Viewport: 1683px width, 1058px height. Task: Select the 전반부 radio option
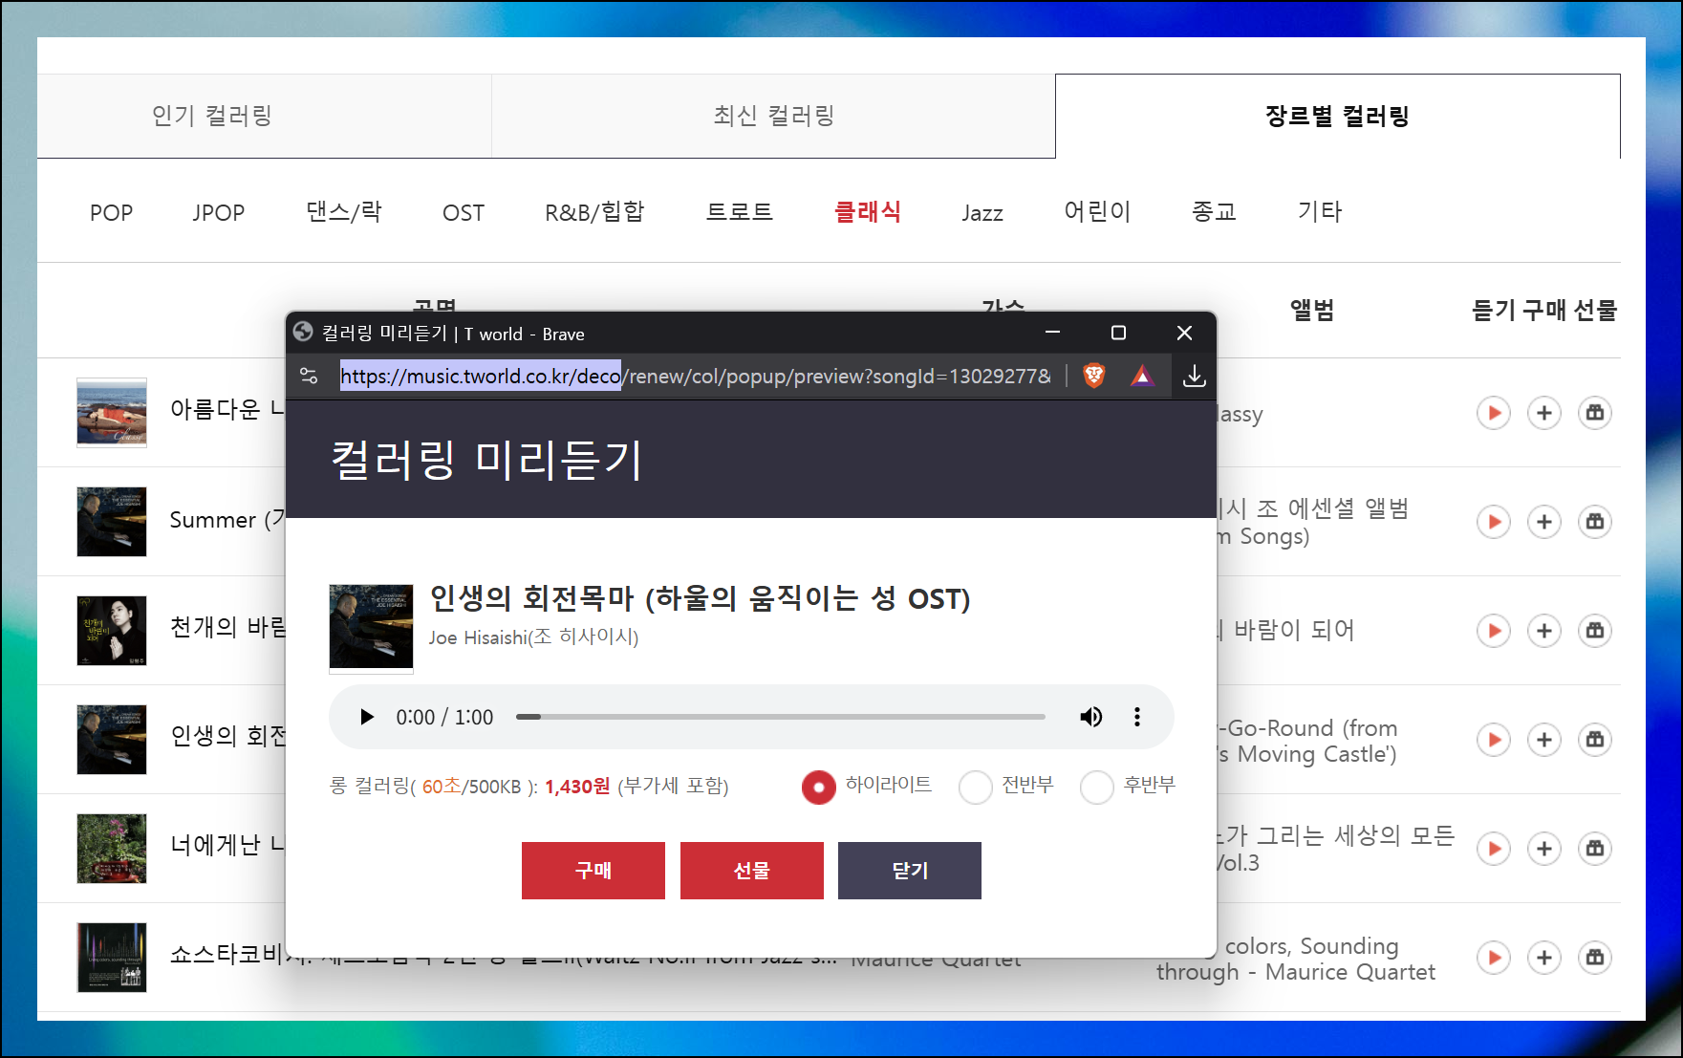[x=975, y=788]
